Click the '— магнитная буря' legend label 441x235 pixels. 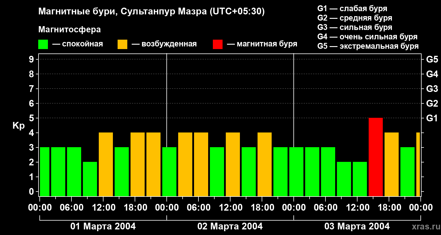point(262,44)
